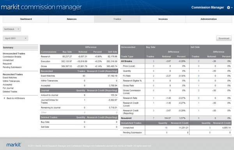Image resolution: width=234 pixels, height=150 pixels.
Task: Click Research Rate buy side trades count 1
Action: [153, 98]
